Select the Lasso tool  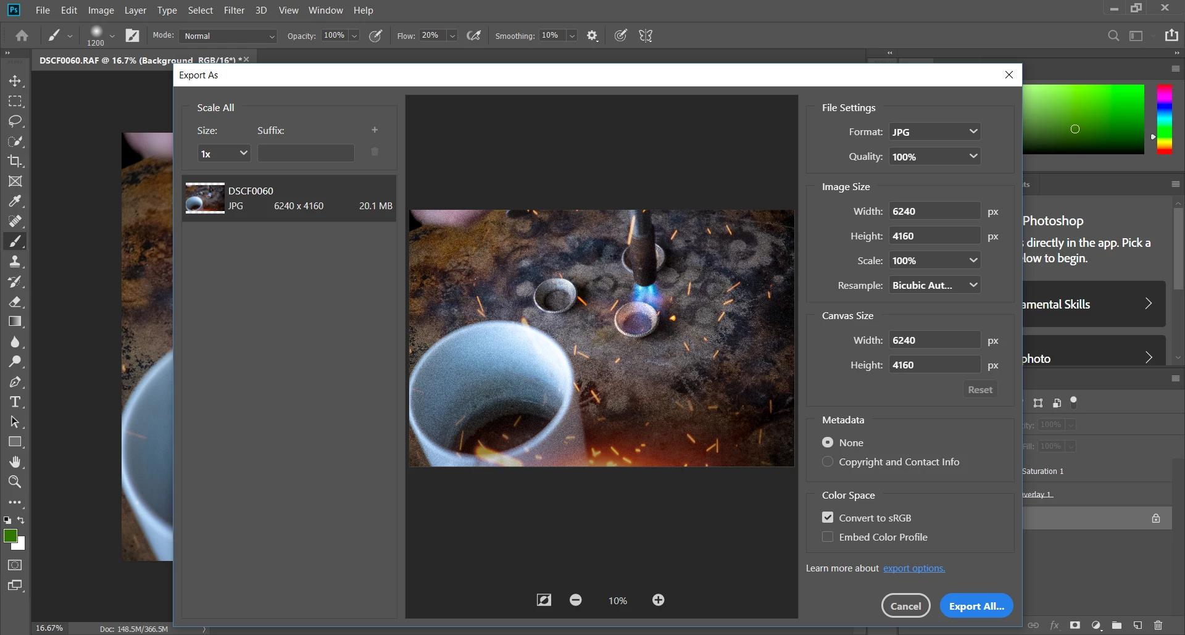pos(15,121)
